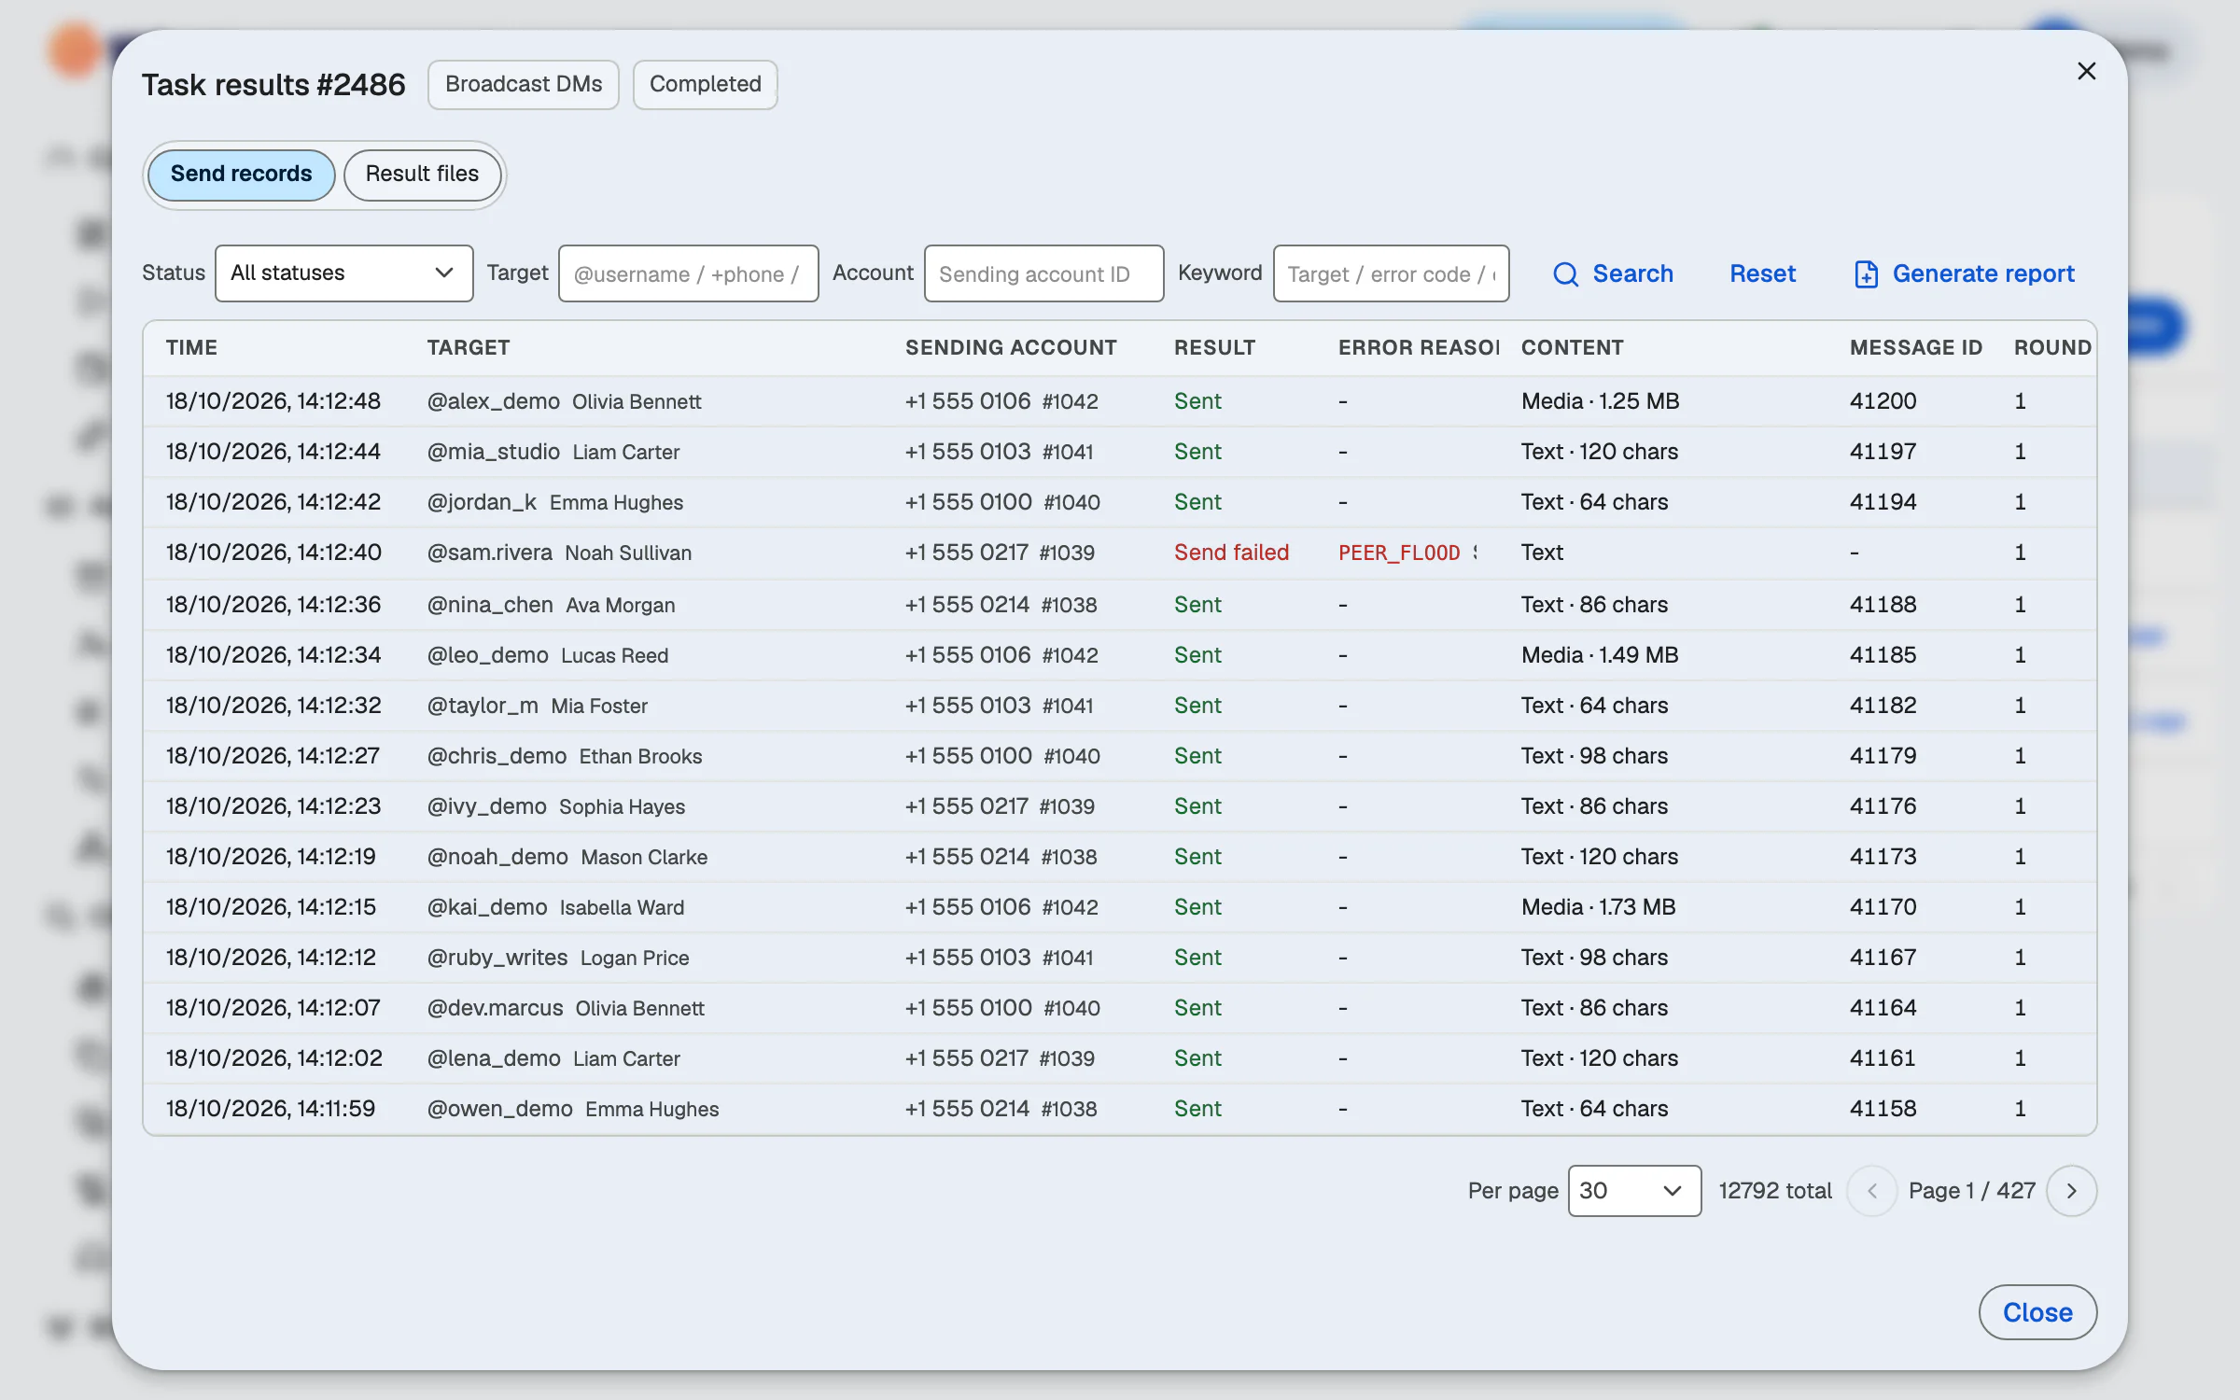Click the TIME column header
The width and height of the screenshot is (2240, 1400).
(191, 348)
